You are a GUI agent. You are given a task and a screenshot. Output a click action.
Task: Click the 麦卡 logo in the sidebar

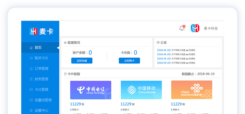click(41, 31)
